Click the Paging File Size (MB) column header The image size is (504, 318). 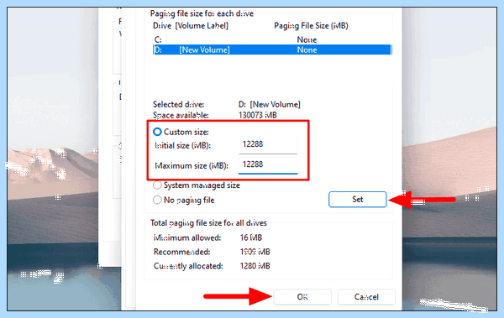(311, 26)
